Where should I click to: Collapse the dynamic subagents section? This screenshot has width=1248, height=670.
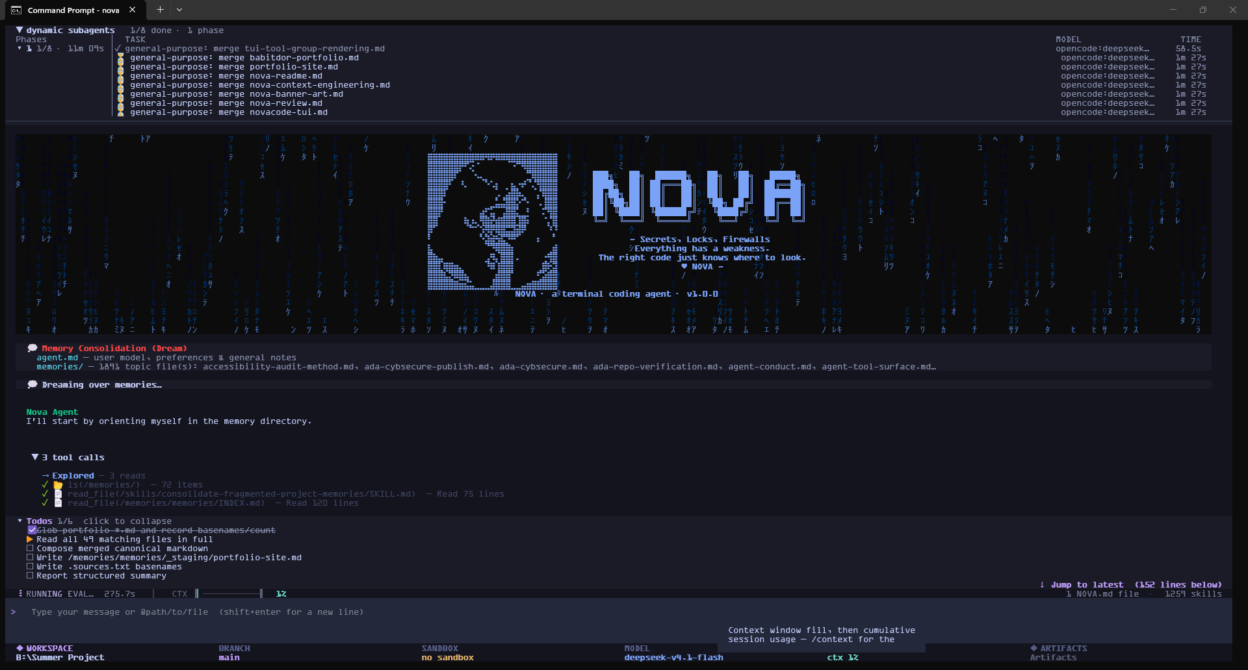19,30
